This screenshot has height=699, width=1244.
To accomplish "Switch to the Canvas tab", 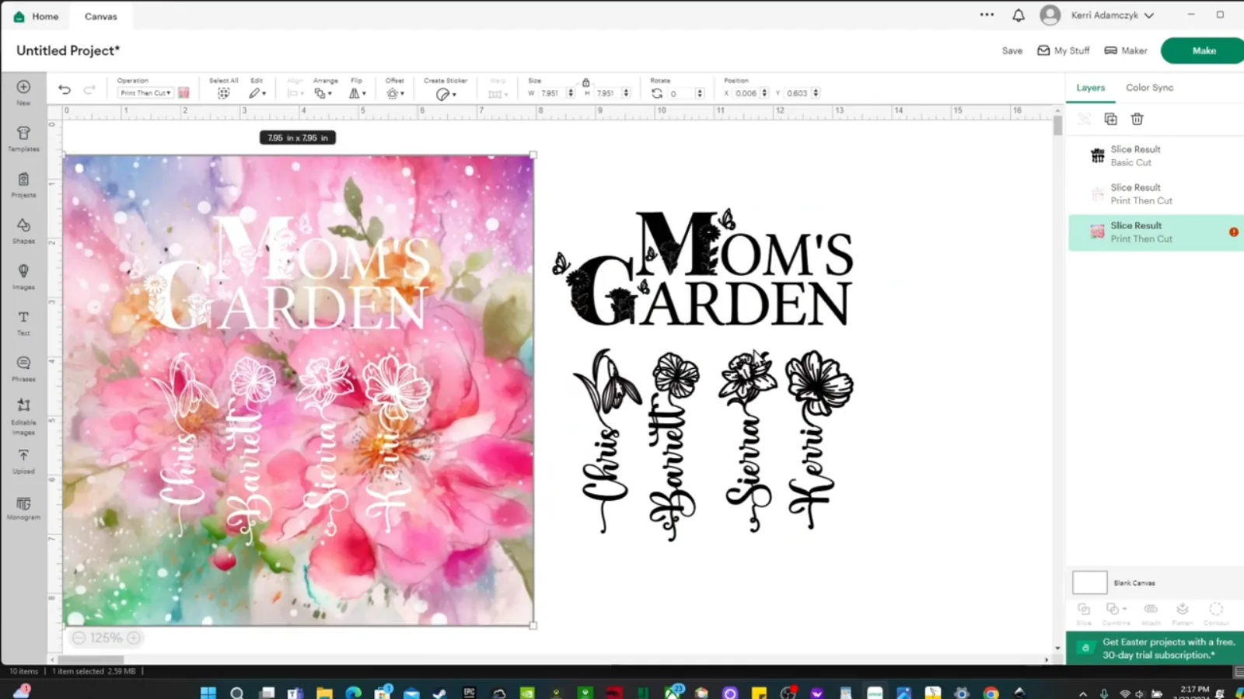I will [x=101, y=16].
